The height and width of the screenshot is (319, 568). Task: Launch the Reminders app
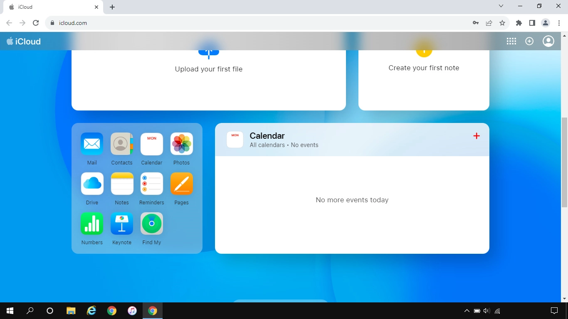pyautogui.click(x=152, y=184)
